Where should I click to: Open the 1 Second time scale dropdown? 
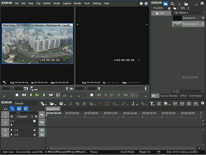pyautogui.click(x=32, y=117)
